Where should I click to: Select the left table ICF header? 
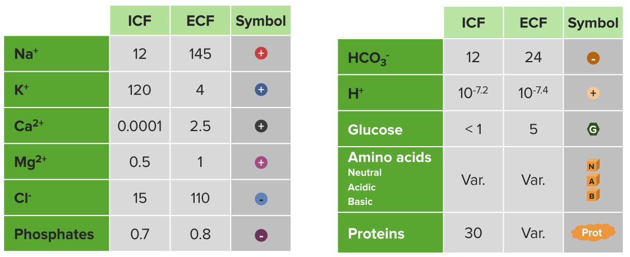pos(140,21)
